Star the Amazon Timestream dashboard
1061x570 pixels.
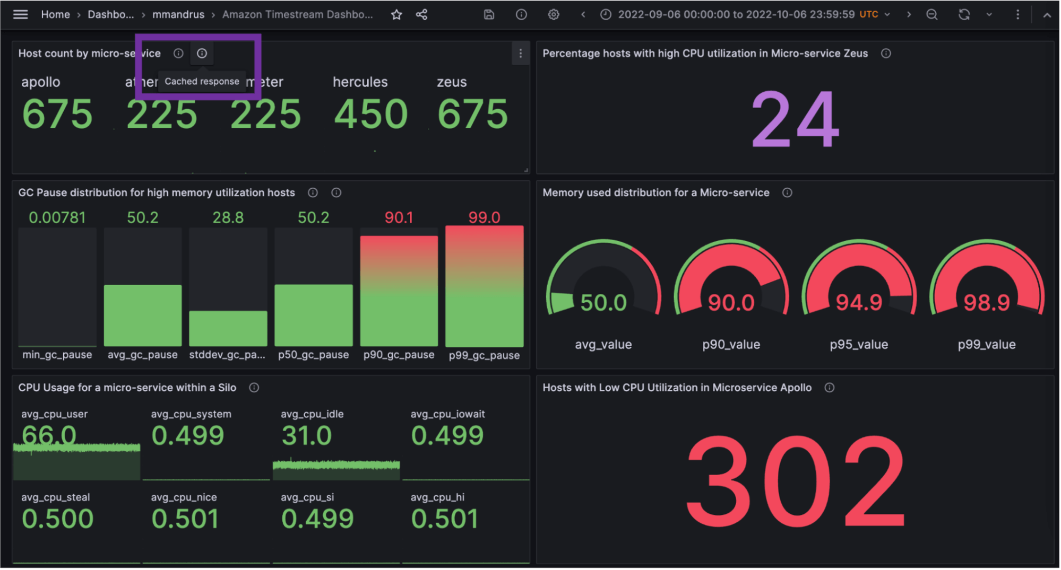[x=396, y=14]
